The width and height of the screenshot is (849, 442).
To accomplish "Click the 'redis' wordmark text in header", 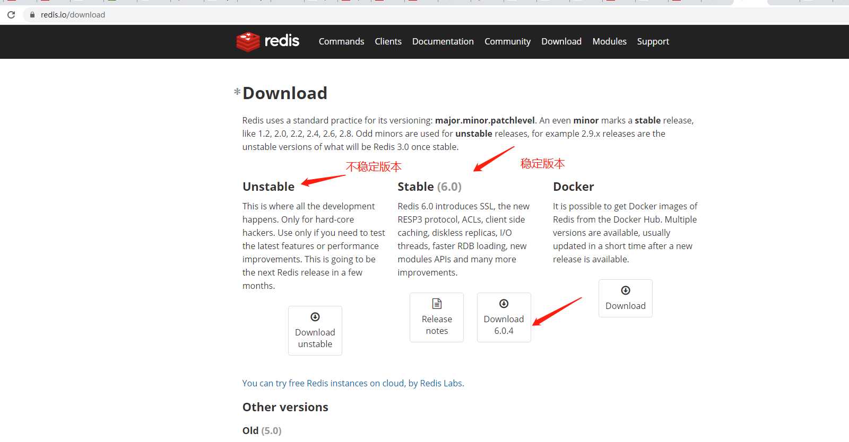I will pos(282,41).
